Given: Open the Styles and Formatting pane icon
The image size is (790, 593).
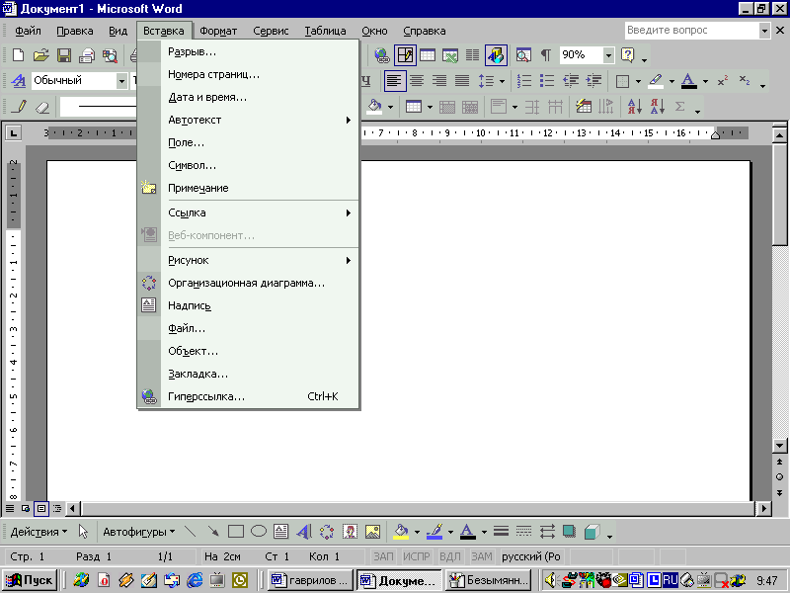Looking at the screenshot, I should pos(18,81).
